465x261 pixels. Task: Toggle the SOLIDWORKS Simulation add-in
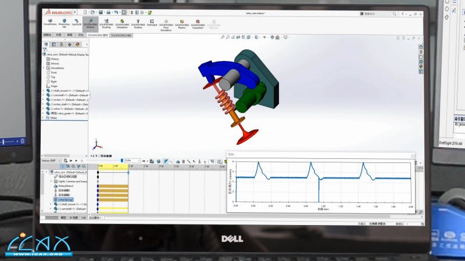click(122, 23)
